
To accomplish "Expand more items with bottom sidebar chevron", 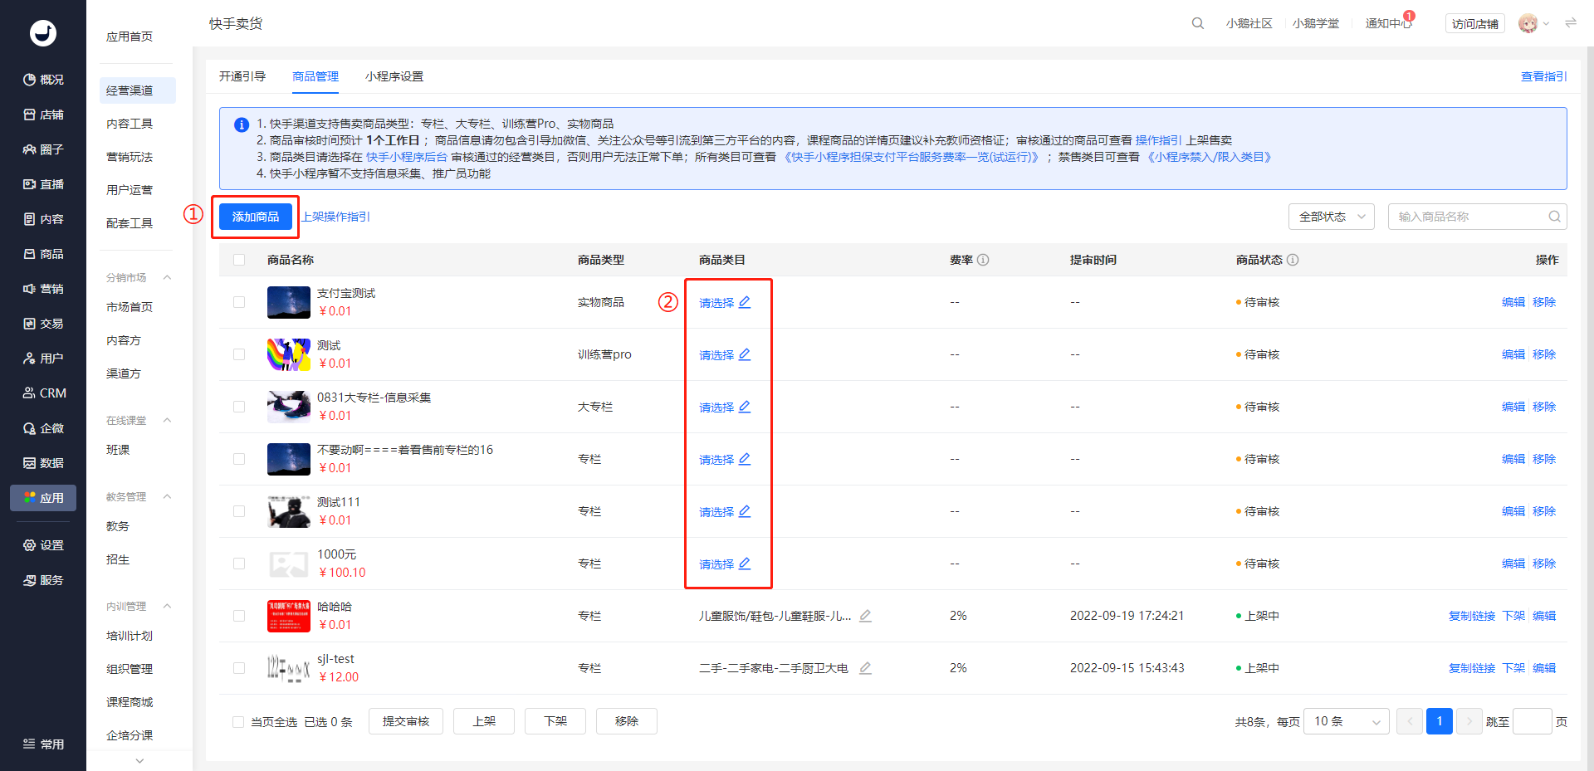I will point(139,760).
